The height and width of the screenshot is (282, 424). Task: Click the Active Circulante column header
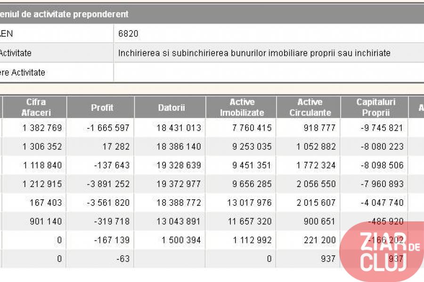[x=310, y=107]
